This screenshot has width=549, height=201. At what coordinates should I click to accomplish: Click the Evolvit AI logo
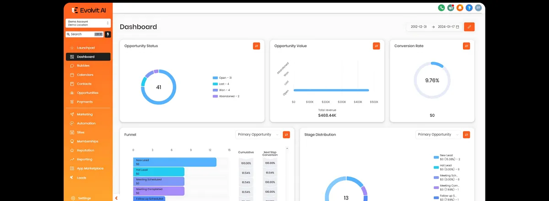pos(88,10)
